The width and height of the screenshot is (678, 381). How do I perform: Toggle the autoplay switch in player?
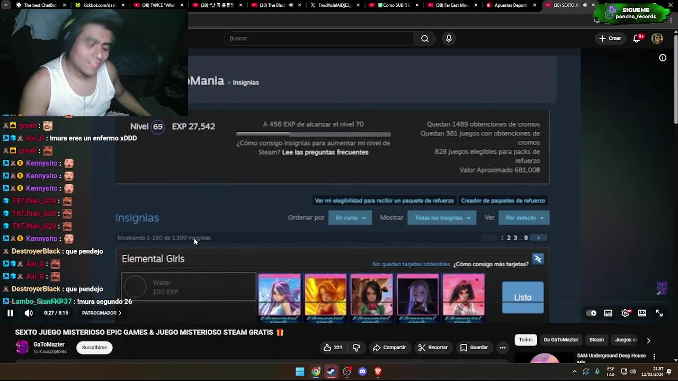(591, 313)
